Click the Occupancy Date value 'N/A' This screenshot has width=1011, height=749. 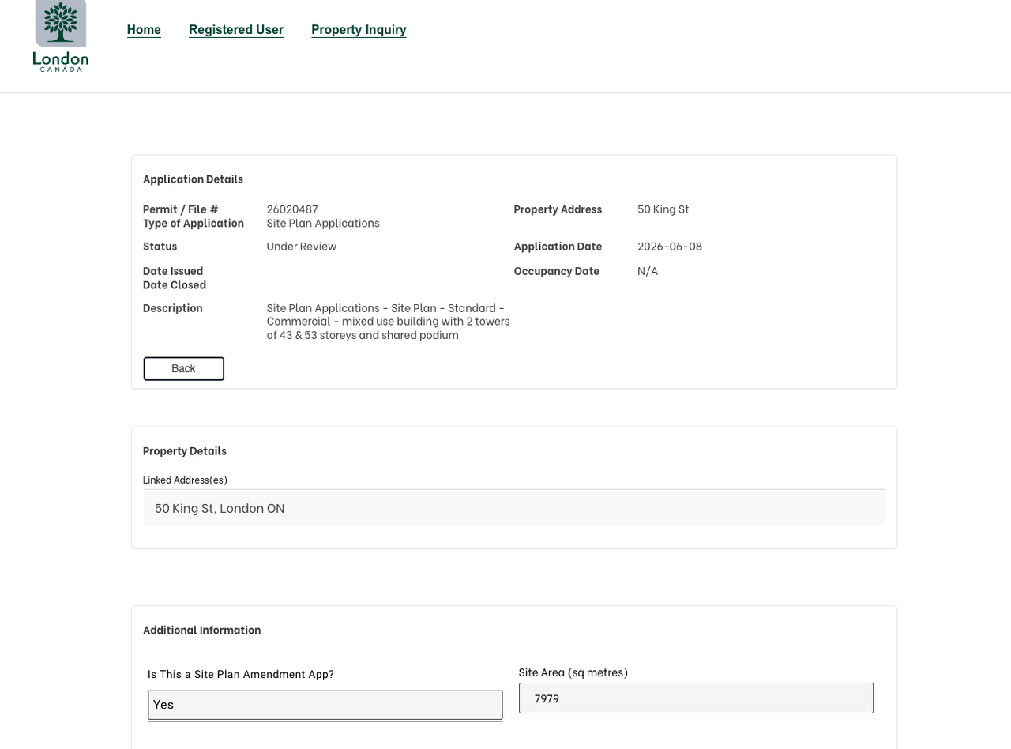(x=648, y=271)
